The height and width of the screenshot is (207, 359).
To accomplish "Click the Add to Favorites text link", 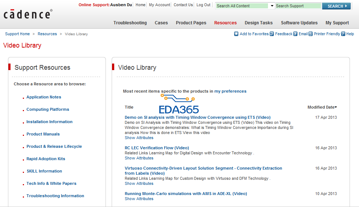I will click(x=254, y=34).
